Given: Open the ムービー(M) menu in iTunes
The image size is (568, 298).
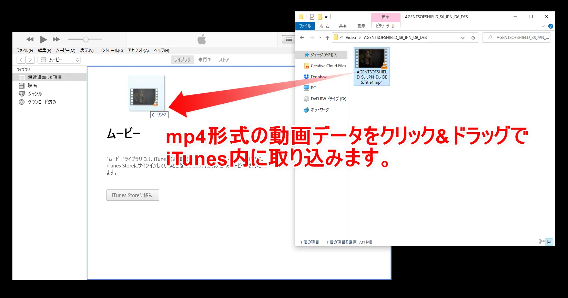Looking at the screenshot, I should (x=65, y=51).
